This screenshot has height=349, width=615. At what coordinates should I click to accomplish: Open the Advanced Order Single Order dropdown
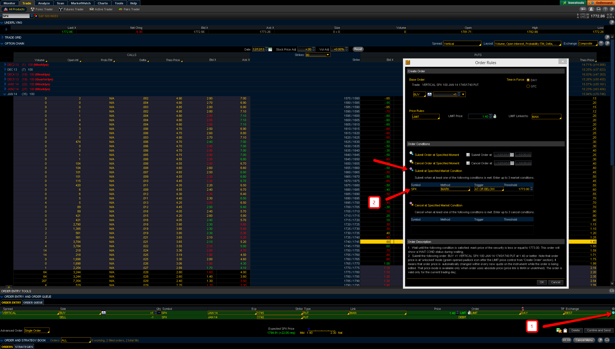coord(37,331)
